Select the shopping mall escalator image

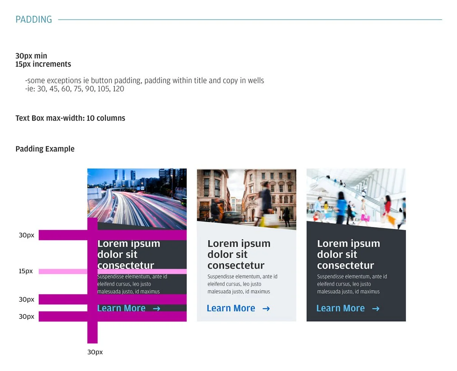pyautogui.click(x=356, y=199)
